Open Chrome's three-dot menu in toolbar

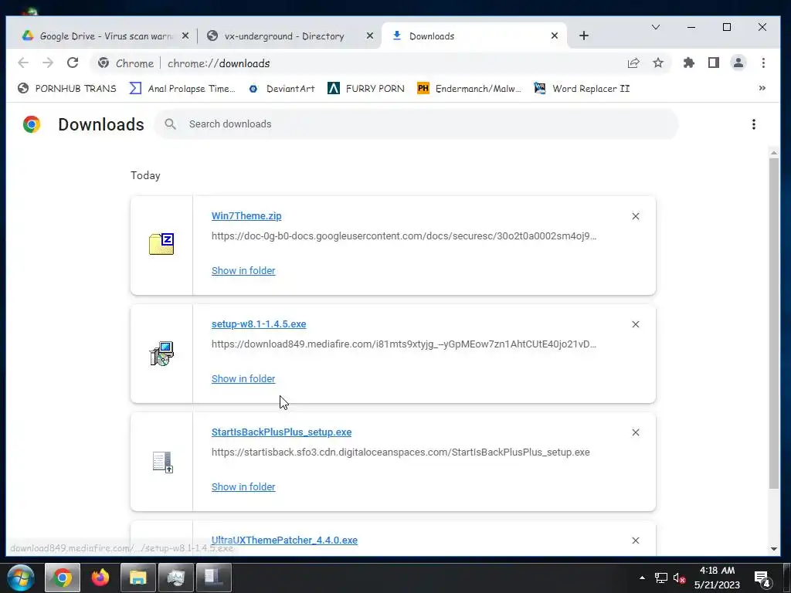[x=763, y=63]
